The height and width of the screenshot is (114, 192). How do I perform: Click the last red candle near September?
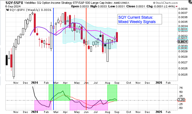(x=117, y=37)
